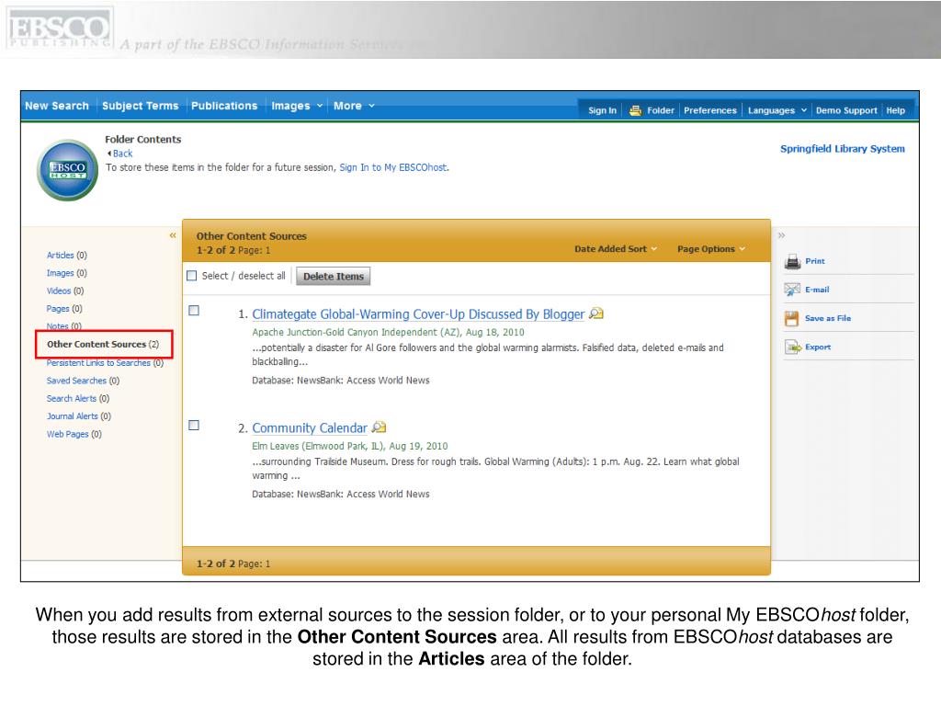The width and height of the screenshot is (941, 706).
Task: Click the Elm Leaves (Elmwood Park, IL) source line
Action: click(x=350, y=446)
